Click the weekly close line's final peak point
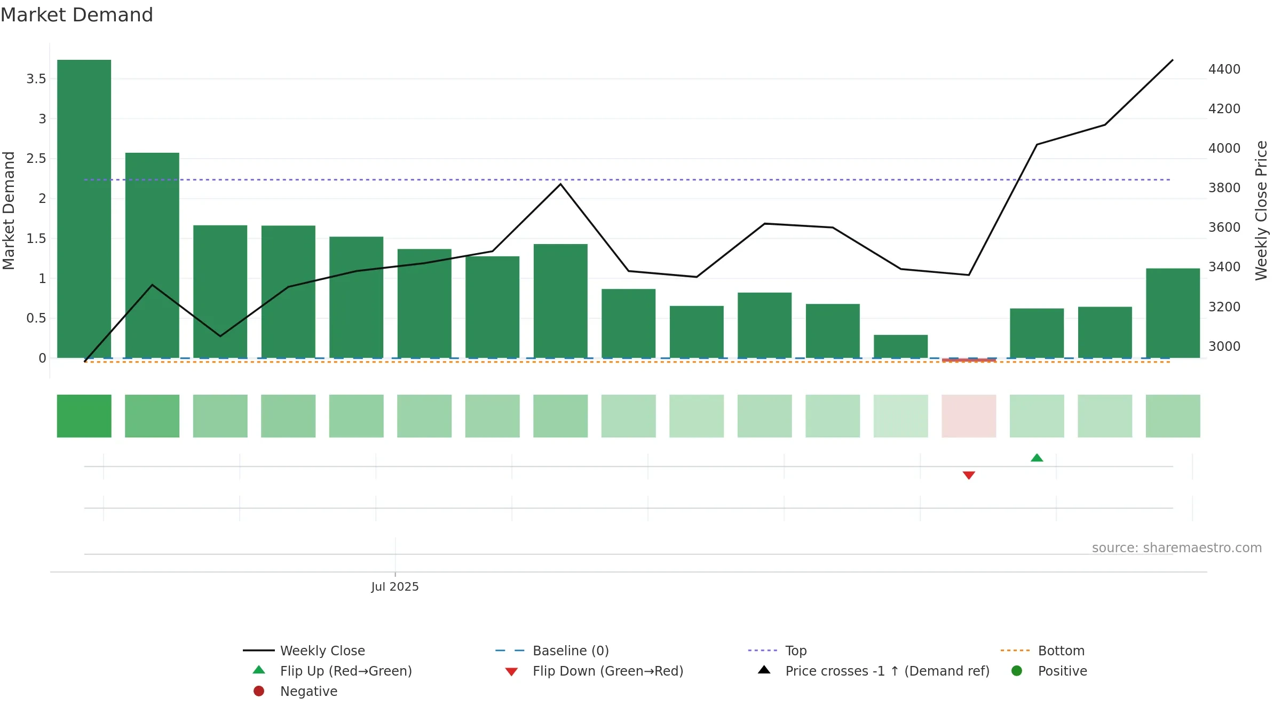Screen dimensions: 1281x721 (x=1173, y=60)
